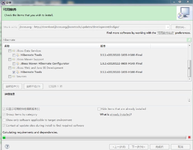Click the Eclipse icon in the title bar

click(x=3, y=2)
